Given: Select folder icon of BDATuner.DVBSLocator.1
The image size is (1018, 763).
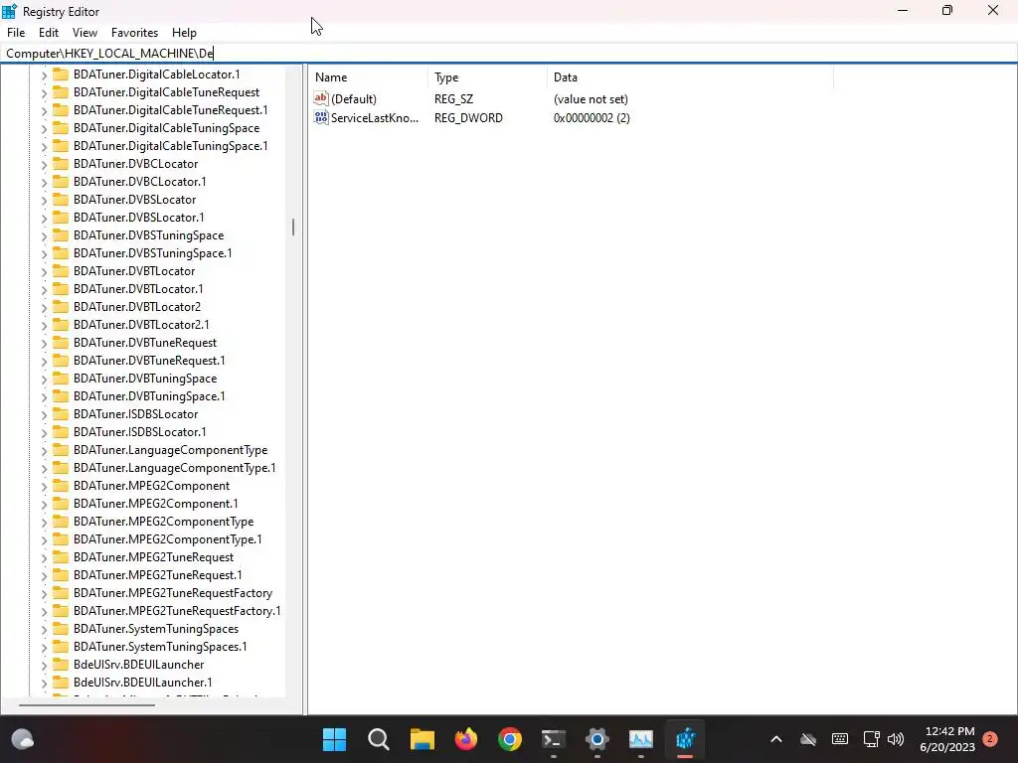Looking at the screenshot, I should coord(61,218).
